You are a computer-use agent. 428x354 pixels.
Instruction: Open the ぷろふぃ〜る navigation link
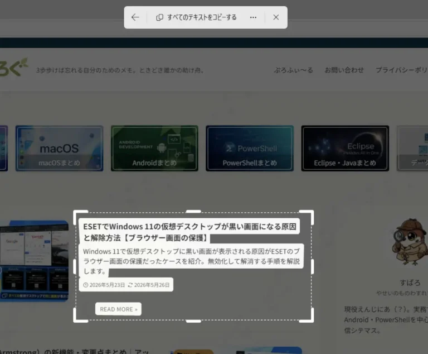294,70
